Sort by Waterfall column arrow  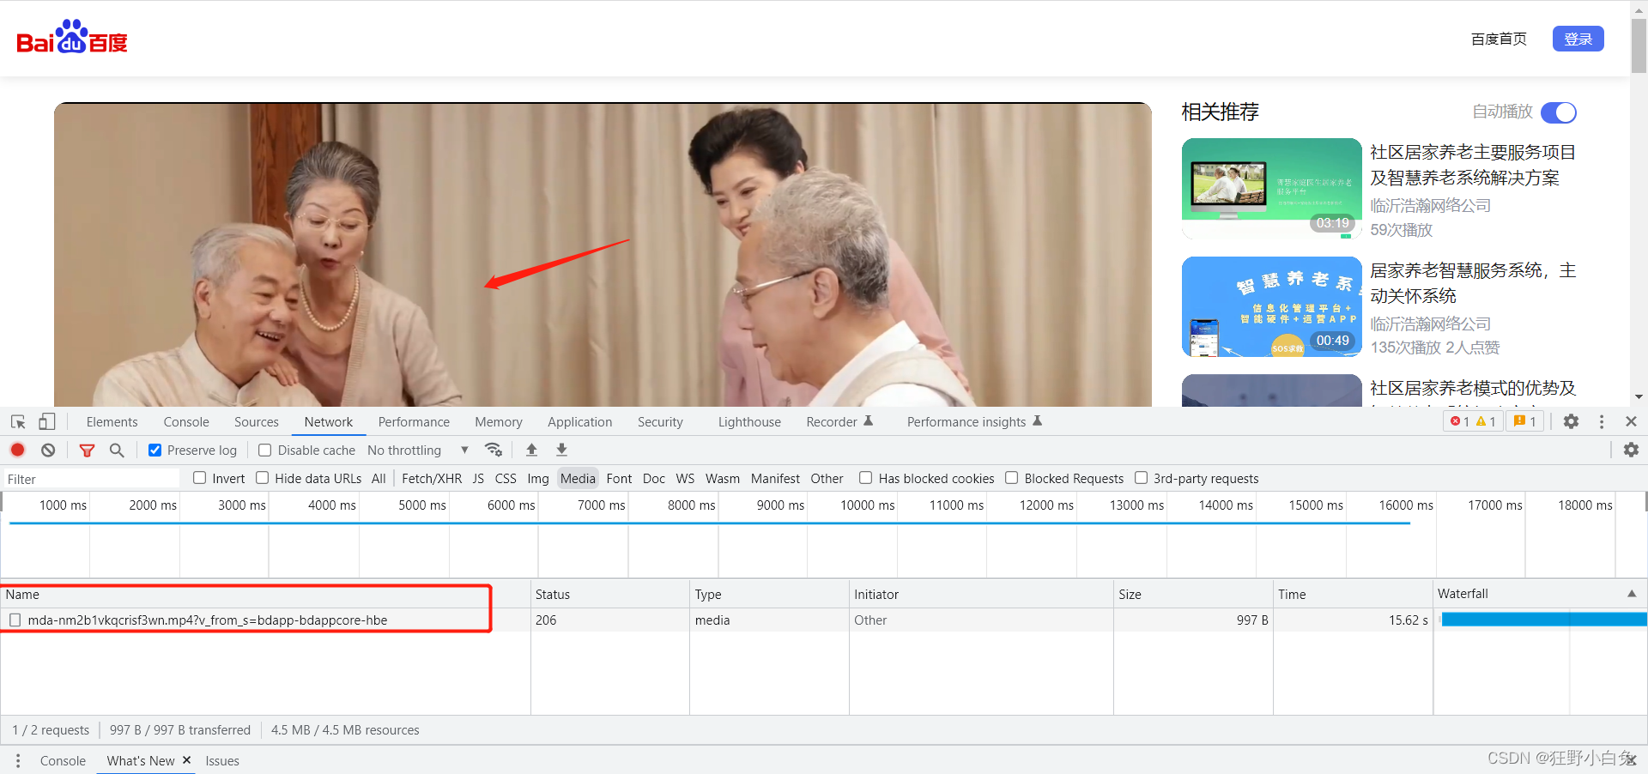coord(1631,594)
